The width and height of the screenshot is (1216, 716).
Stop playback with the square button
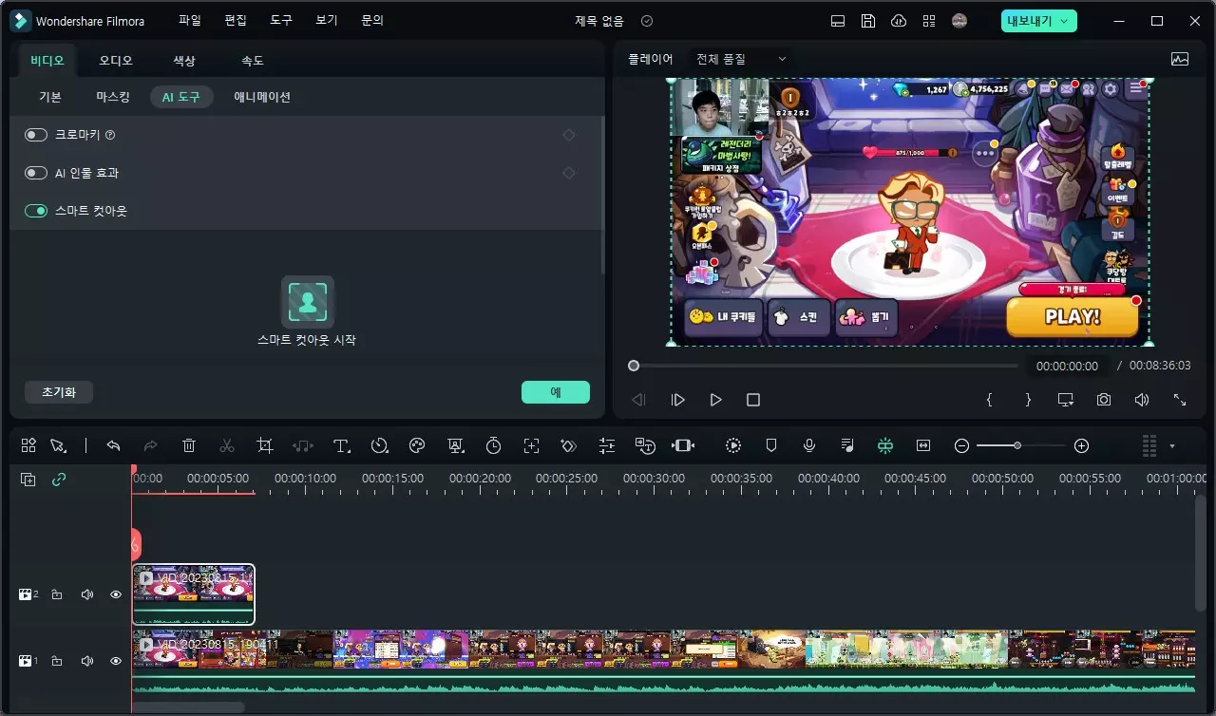click(753, 400)
